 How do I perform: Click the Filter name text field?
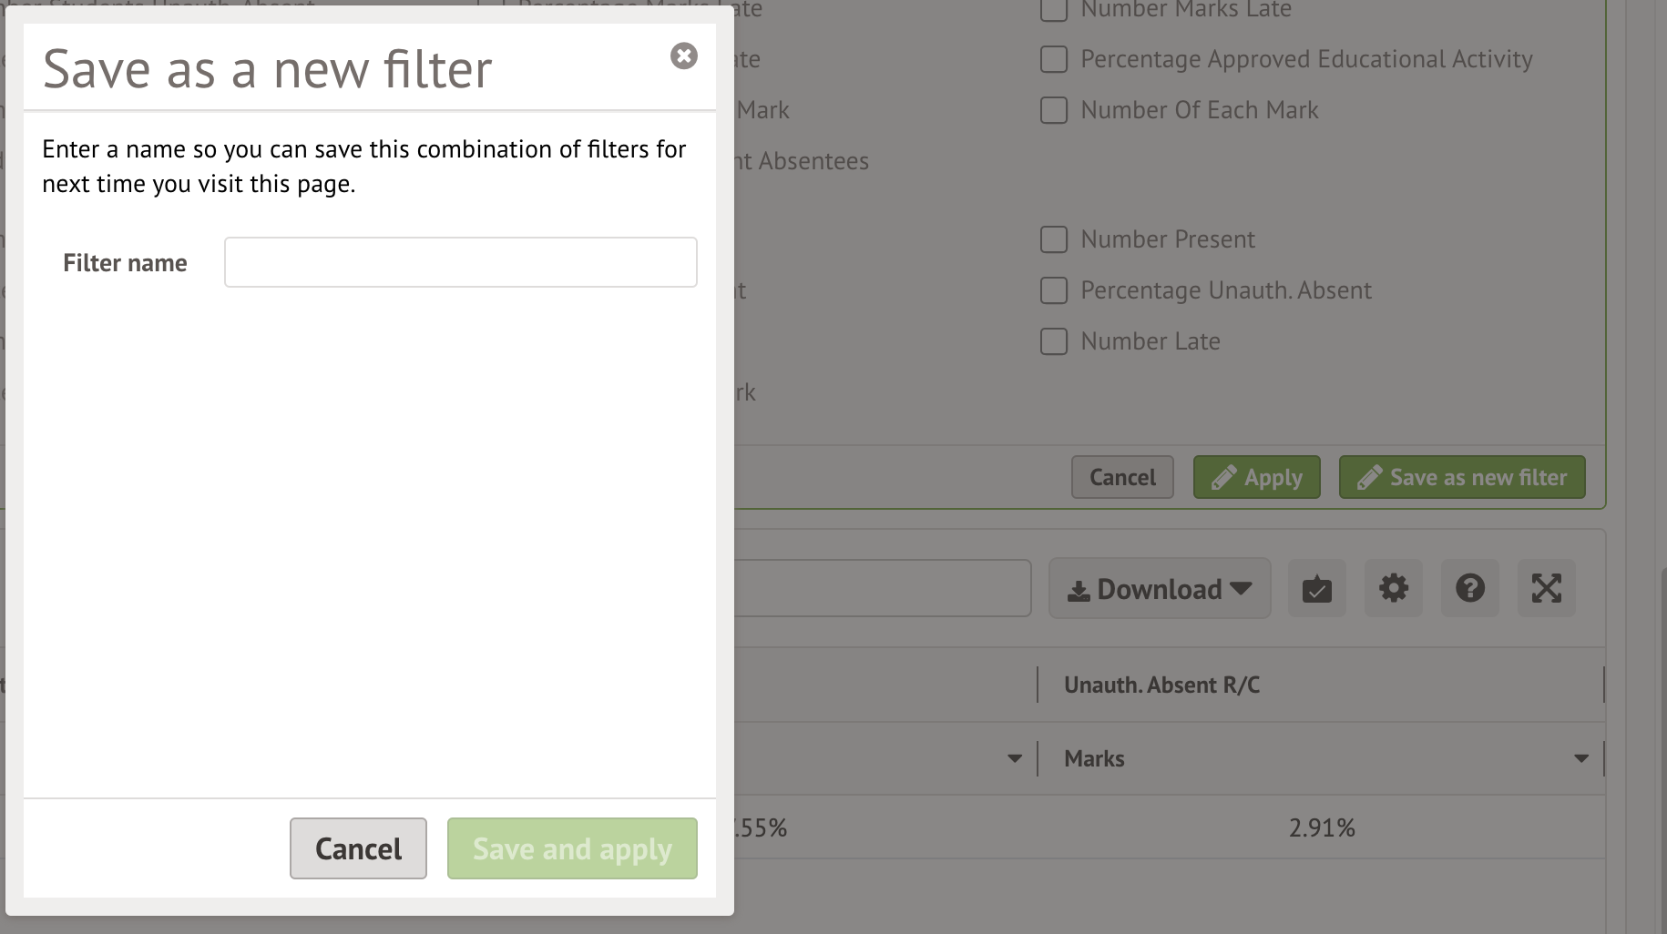click(x=460, y=262)
